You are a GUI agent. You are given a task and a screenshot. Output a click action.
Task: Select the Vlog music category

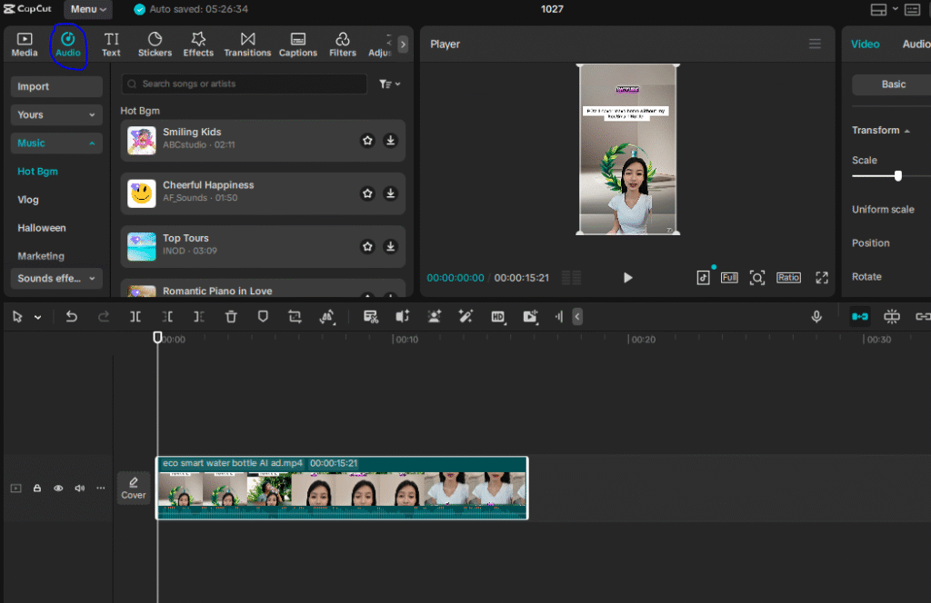[28, 200]
